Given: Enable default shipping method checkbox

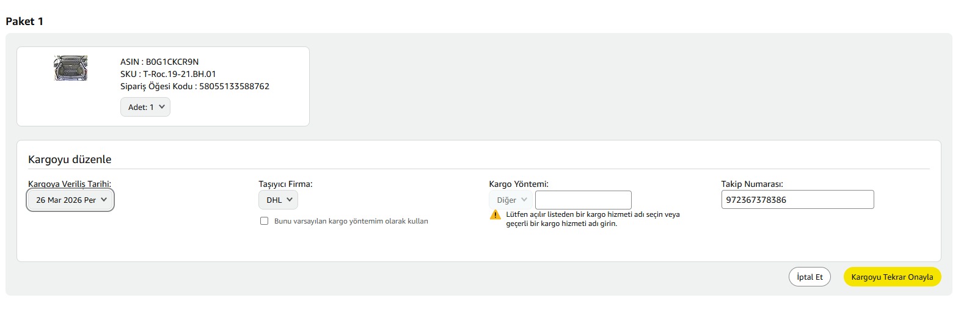Looking at the screenshot, I should 265,221.
